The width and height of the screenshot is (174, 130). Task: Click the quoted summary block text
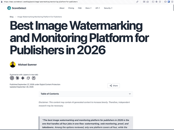86,124
